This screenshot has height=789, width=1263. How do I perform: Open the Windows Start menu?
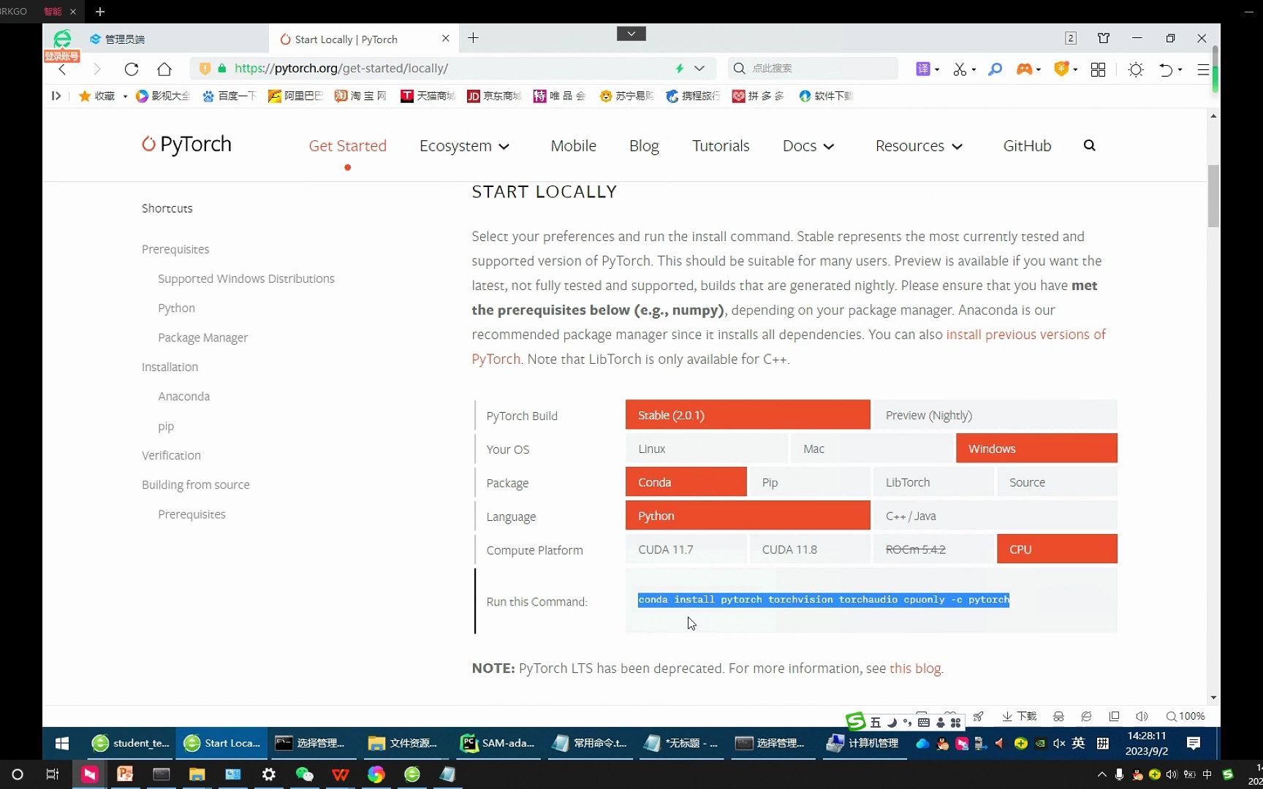tap(62, 743)
